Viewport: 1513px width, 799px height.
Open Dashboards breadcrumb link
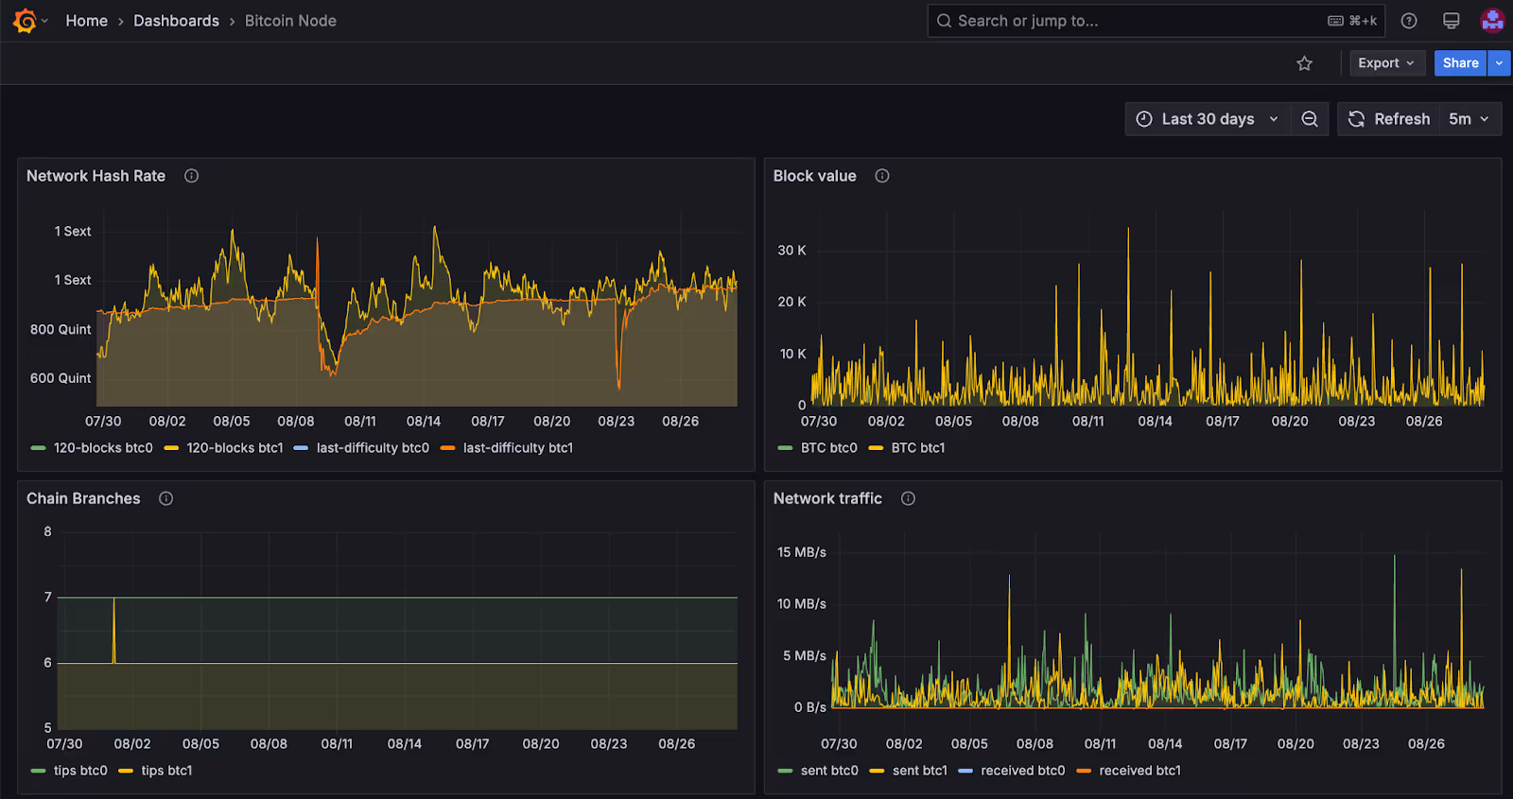176,21
